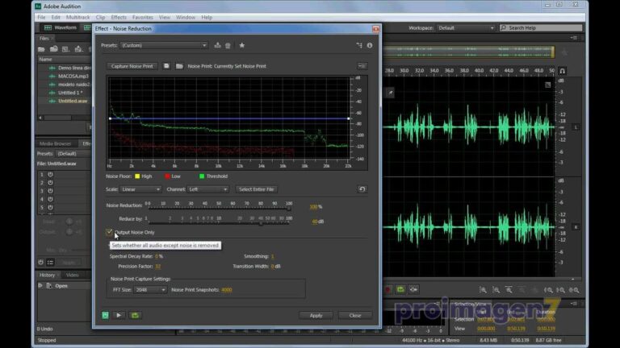This screenshot has width=620, height=348.
Task: Toggle power for effects rack slot 3
Action: [x=51, y=191]
